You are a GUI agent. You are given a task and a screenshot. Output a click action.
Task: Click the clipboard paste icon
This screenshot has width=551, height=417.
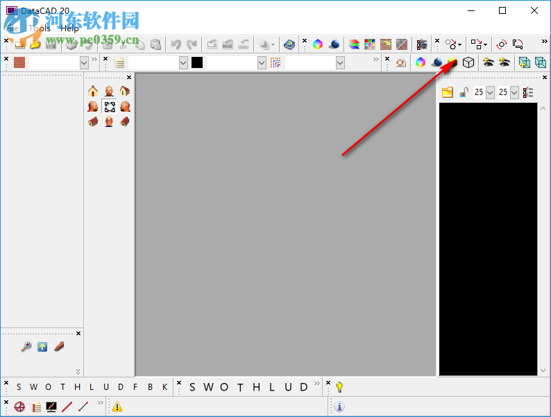(155, 44)
